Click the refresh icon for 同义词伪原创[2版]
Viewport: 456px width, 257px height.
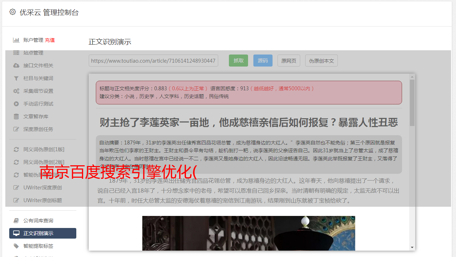(16, 162)
